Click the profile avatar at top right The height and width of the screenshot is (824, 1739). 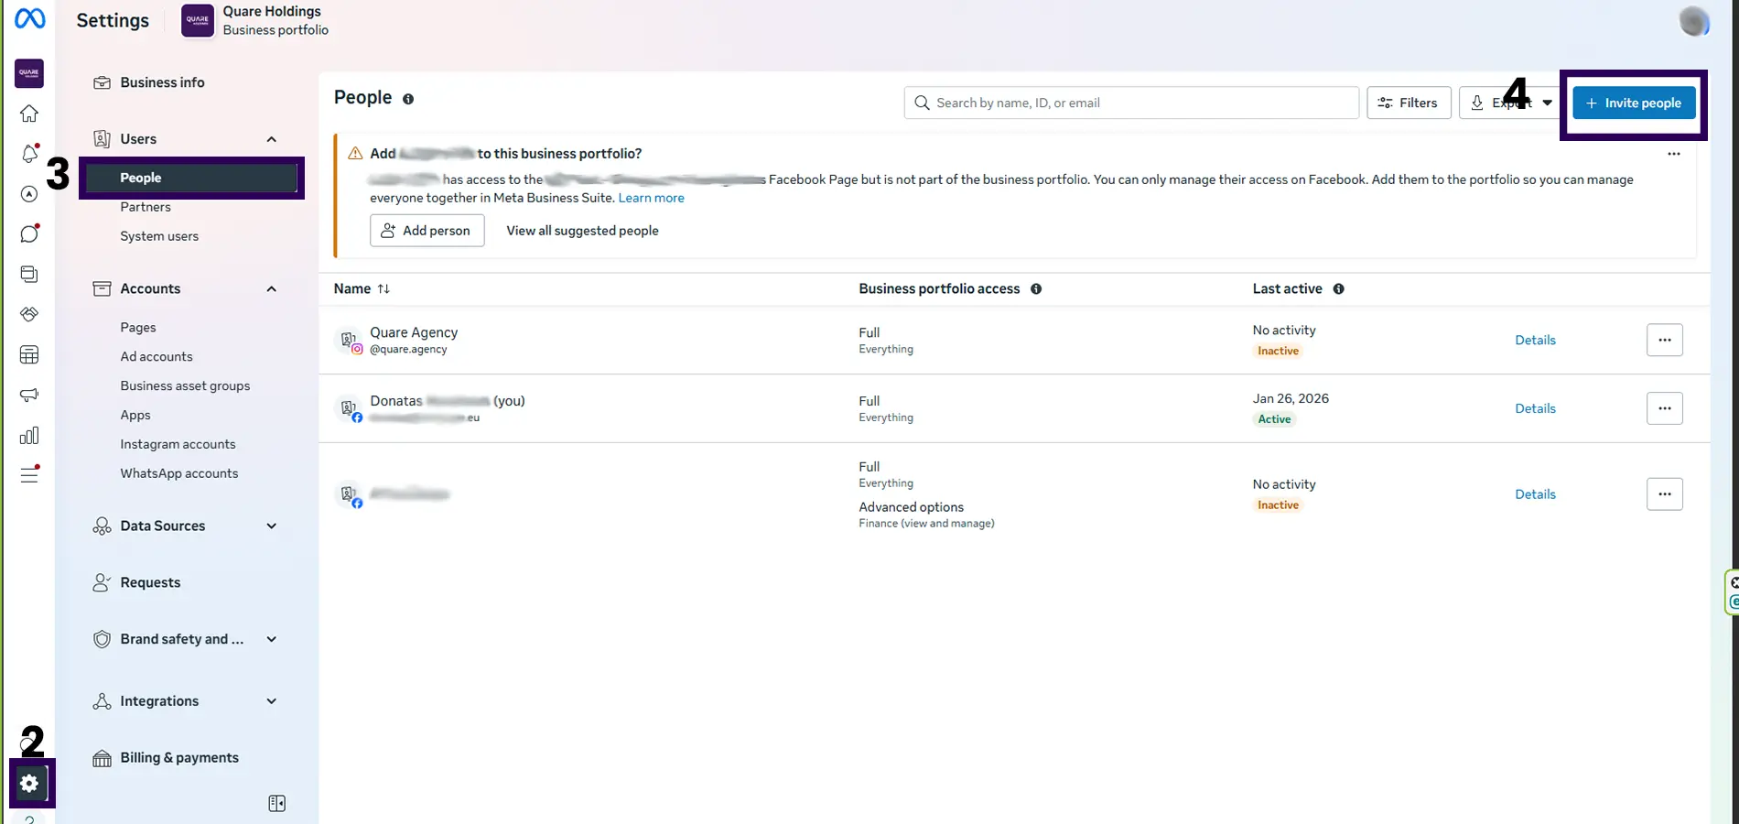click(x=1694, y=21)
